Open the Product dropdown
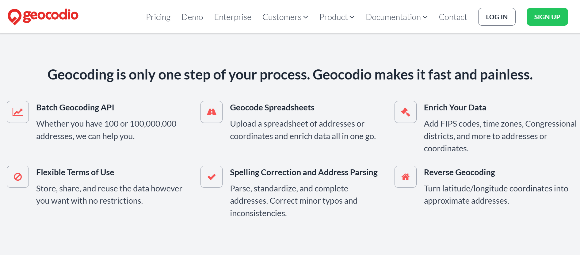This screenshot has width=580, height=255. tap(336, 17)
